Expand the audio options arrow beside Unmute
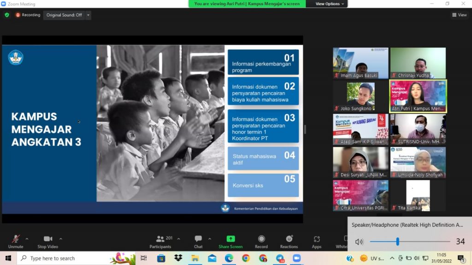Screen dimensions: 472x265 pyautogui.click(x=27, y=239)
